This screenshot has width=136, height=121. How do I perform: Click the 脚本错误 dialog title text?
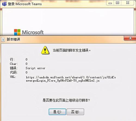point(13,39)
